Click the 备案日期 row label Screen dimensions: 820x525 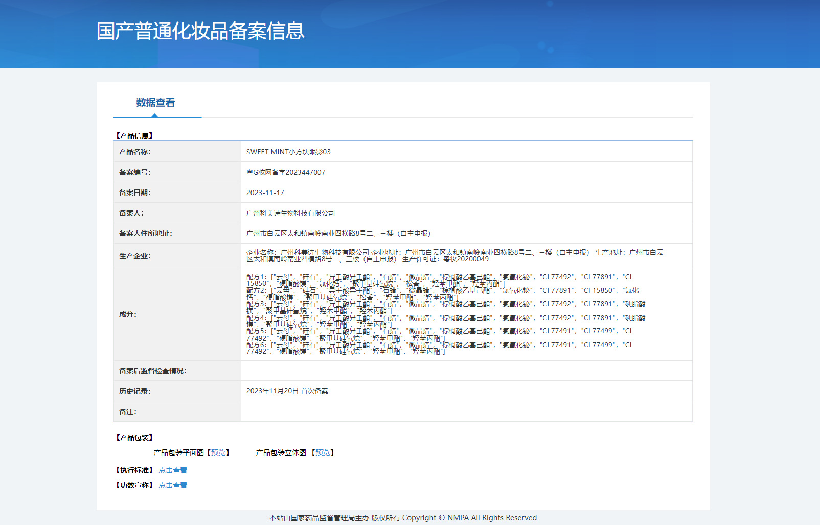coord(135,193)
